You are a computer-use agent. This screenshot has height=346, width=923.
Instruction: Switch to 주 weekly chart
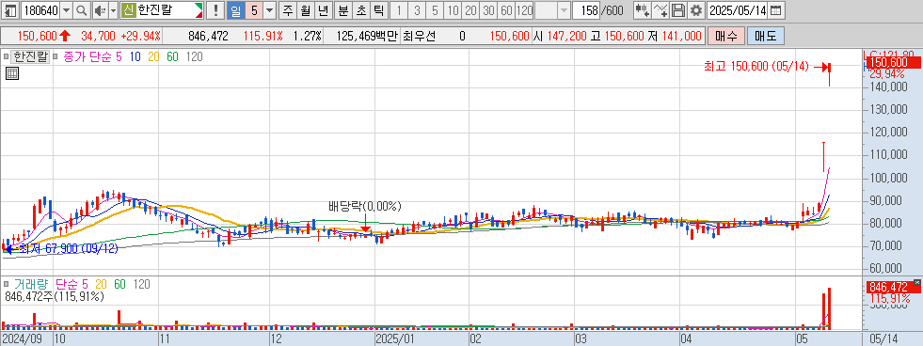point(287,10)
